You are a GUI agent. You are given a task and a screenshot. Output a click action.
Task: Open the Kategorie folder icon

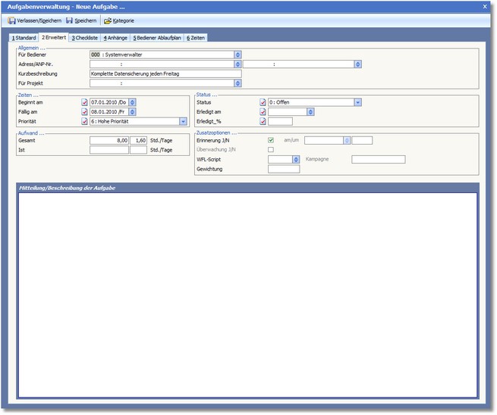(107, 20)
